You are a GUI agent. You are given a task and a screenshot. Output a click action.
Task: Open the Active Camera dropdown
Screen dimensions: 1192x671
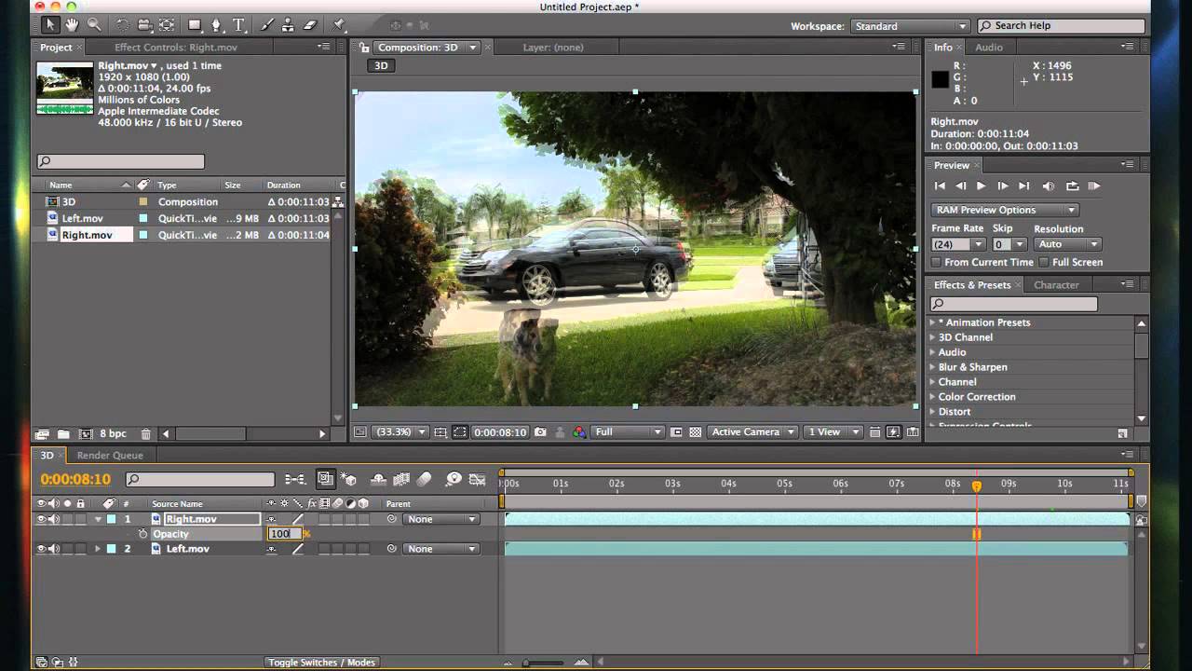tap(752, 432)
